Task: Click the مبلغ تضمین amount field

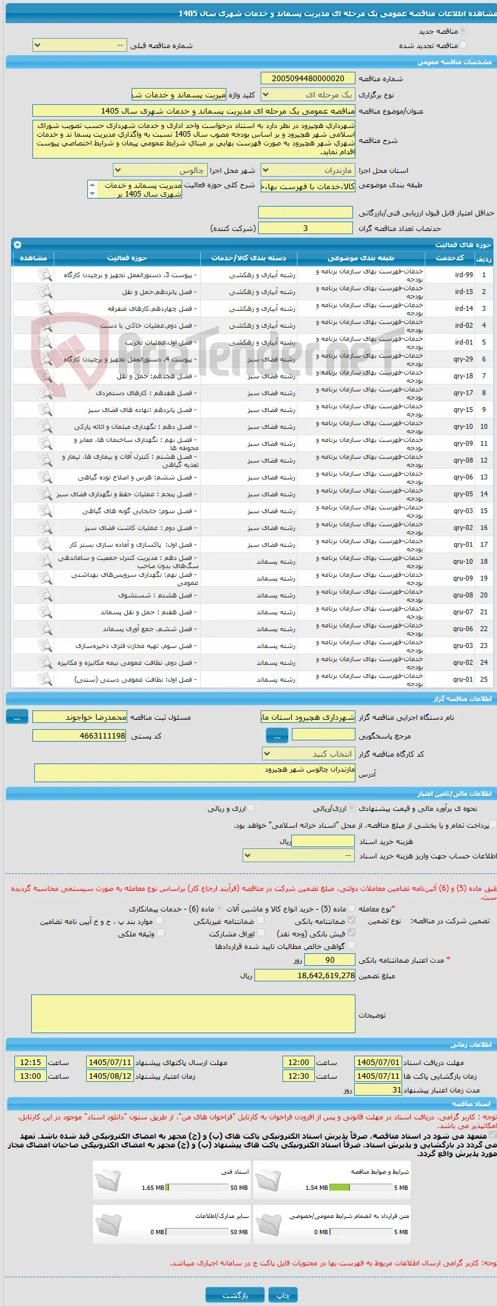Action: pos(305,975)
